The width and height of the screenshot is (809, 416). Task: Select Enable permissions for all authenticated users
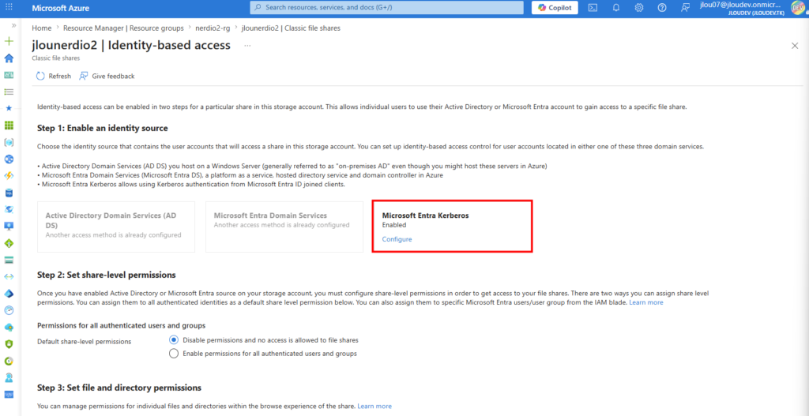[174, 354]
